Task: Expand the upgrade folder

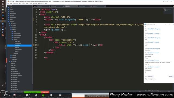Action: coord(13,56)
